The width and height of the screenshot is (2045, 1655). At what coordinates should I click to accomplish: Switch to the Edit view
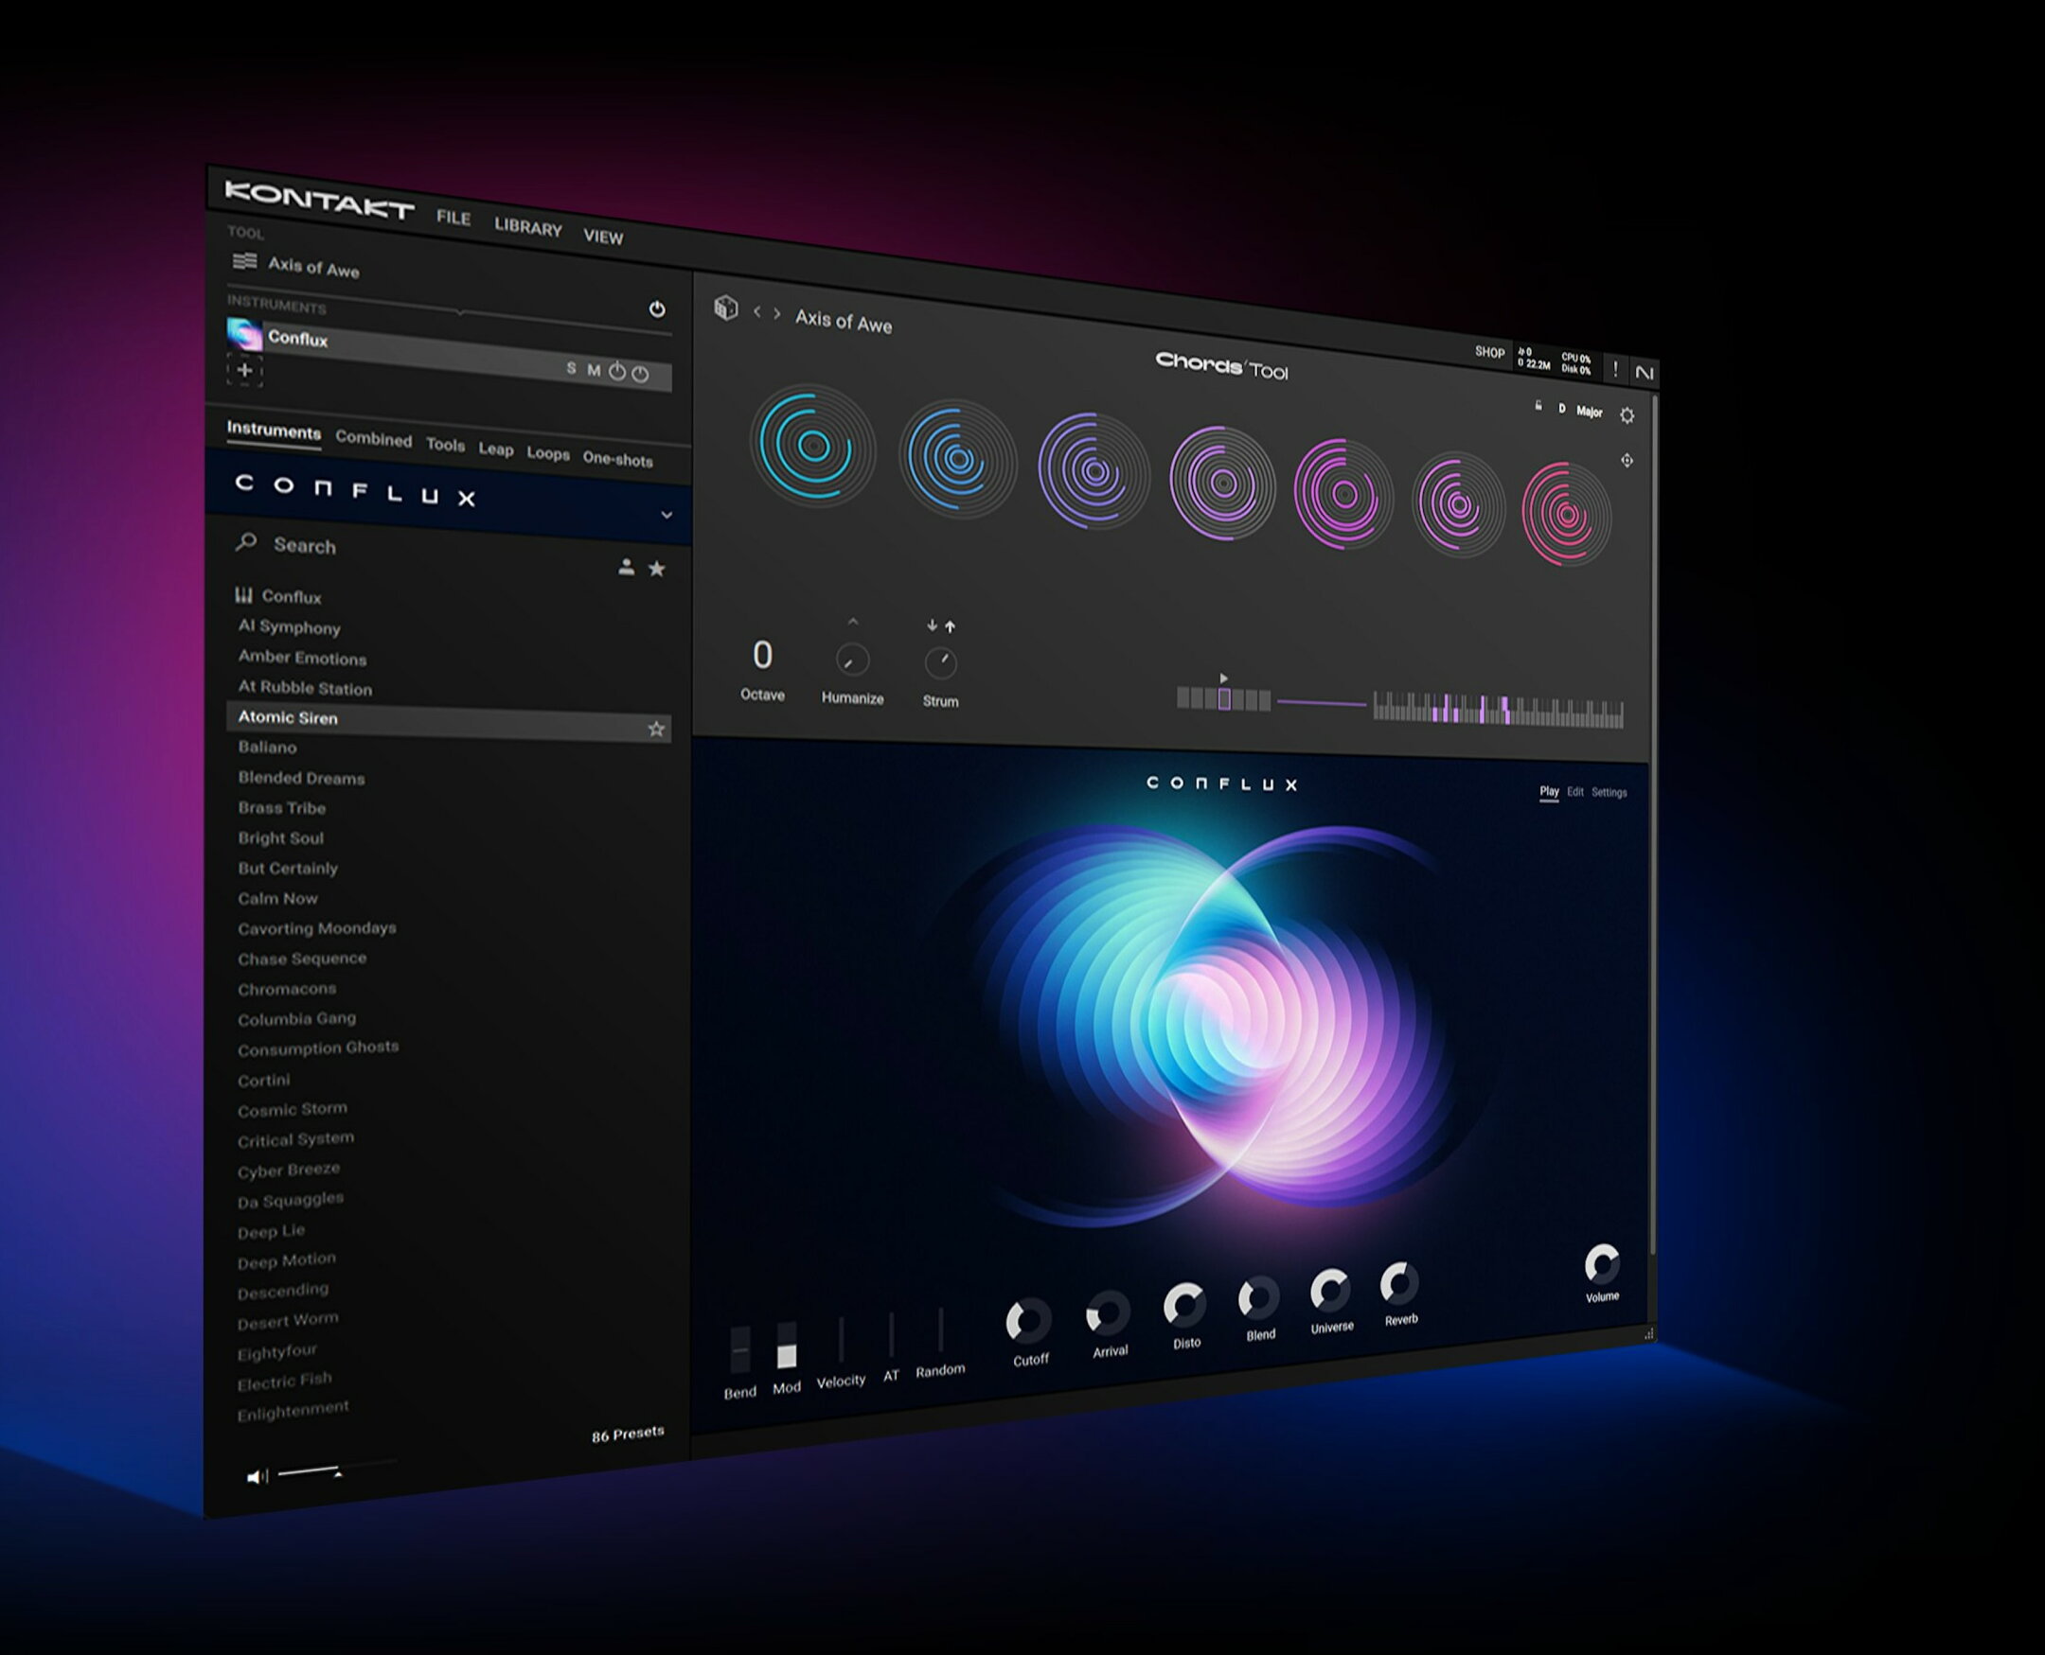pyautogui.click(x=1574, y=791)
